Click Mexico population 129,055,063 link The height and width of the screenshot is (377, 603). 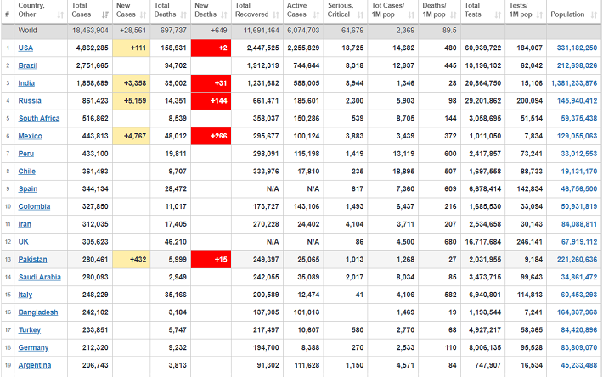(577, 136)
